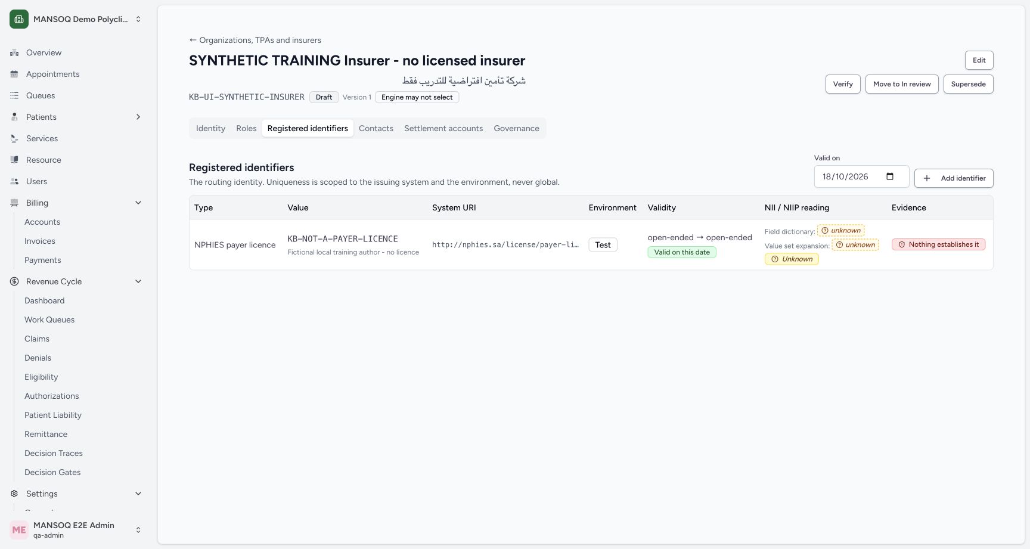1030x549 pixels.
Task: Open Decision Traces page
Action: [54, 454]
